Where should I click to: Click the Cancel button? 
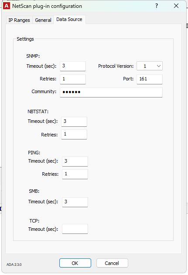[x=112, y=263]
